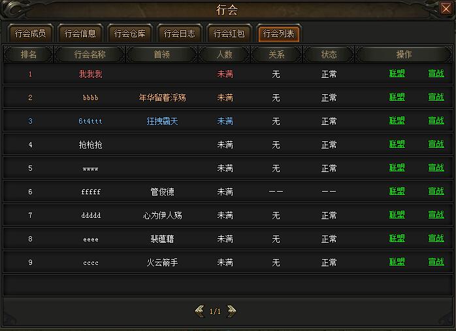Image resolution: width=456 pixels, height=331 pixels.
Task: Click 联盟 link for guild fffff
Action: [x=397, y=191]
